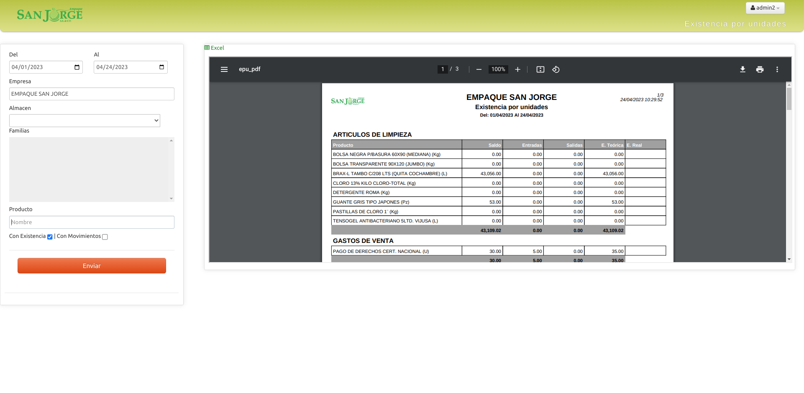
Task: Click the GASTOS DE VENTA heading
Action: pos(363,241)
